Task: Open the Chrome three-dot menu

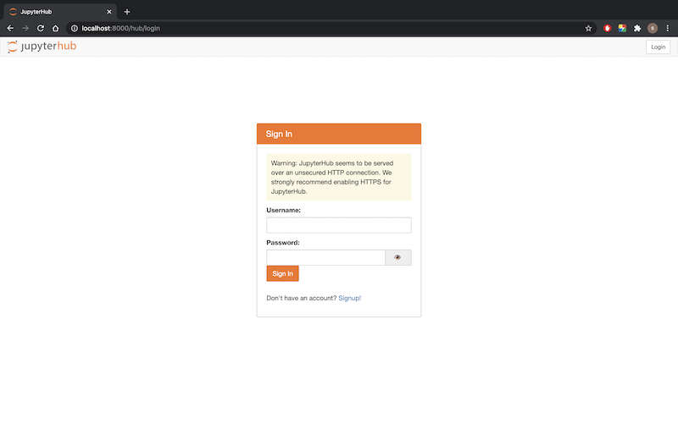Action: pos(668,28)
